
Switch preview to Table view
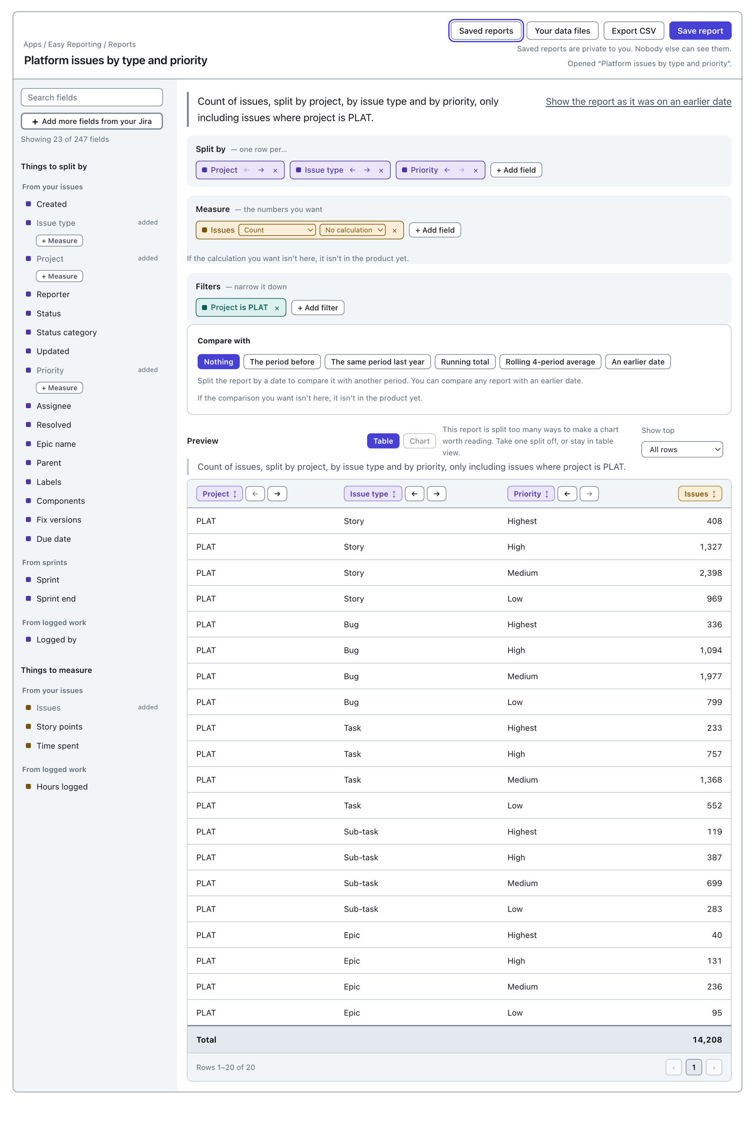coord(383,441)
